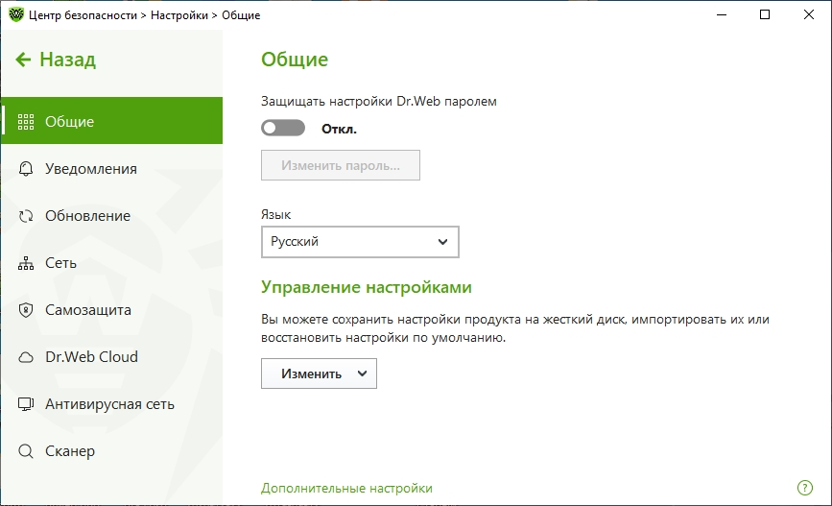Click the refresh arrows icon for Обновление
Image resolution: width=832 pixels, height=506 pixels.
tap(26, 216)
